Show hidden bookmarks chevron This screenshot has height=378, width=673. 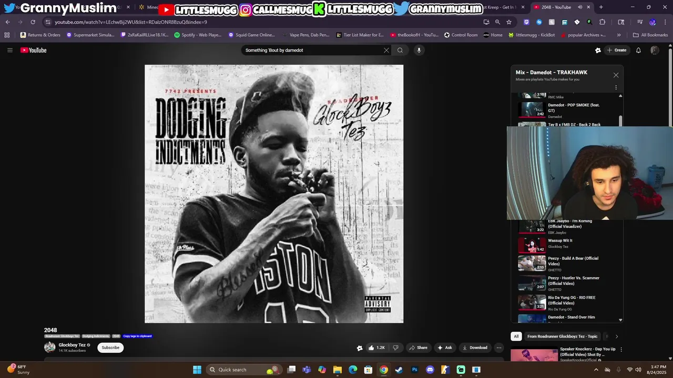[619, 35]
